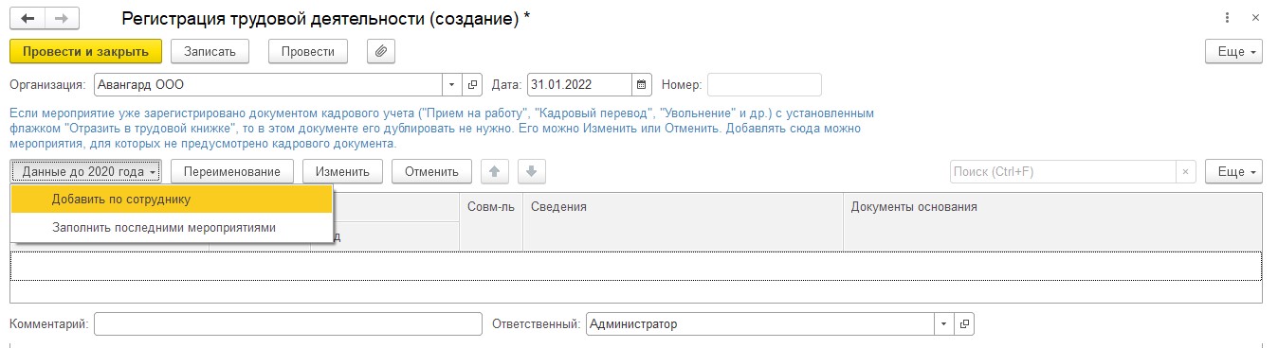Viewport: 1278px width, 348px height.
Task: Open attached files via paperclip icon
Action: click(380, 51)
